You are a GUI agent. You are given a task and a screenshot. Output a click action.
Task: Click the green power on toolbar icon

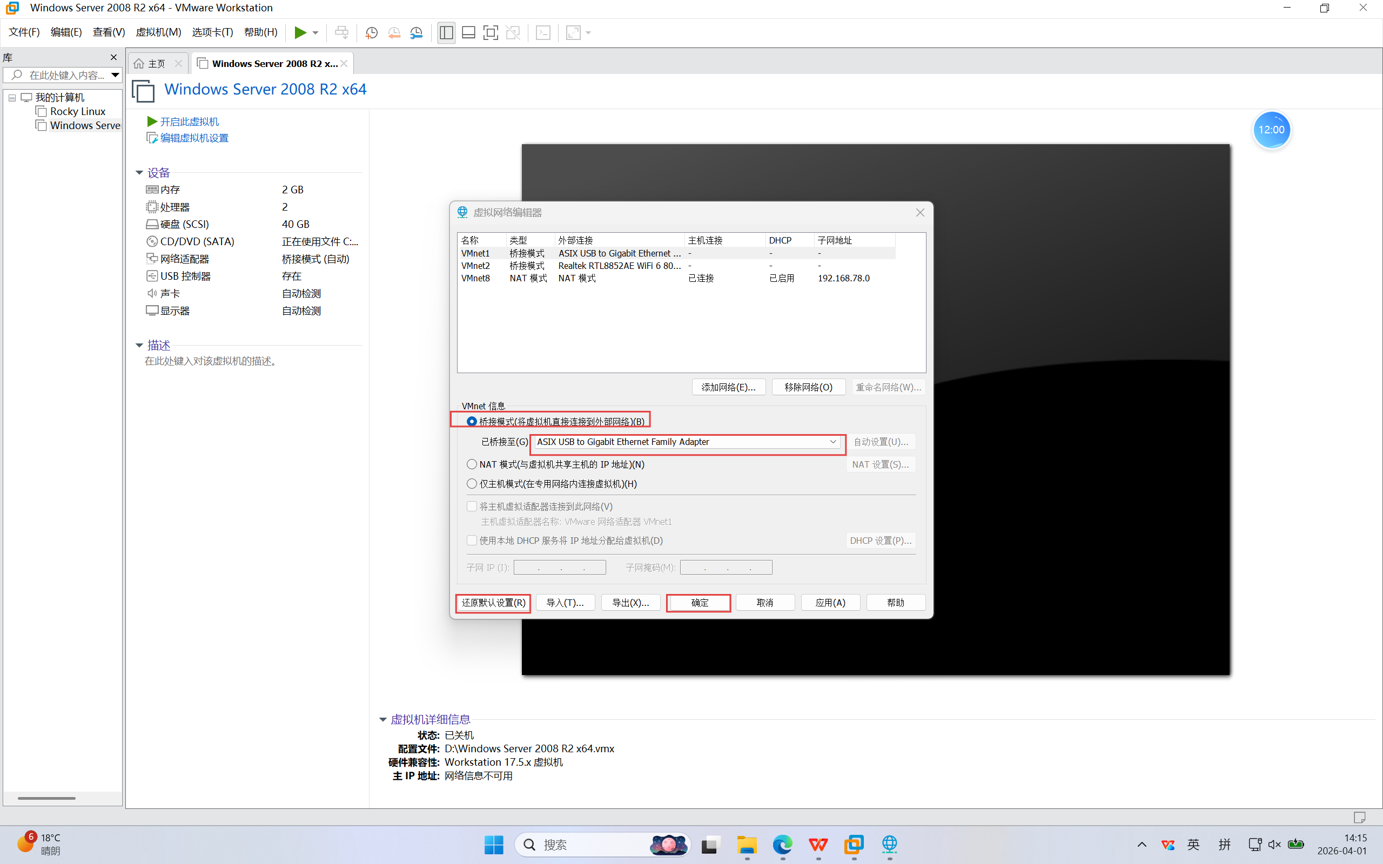pyautogui.click(x=300, y=32)
